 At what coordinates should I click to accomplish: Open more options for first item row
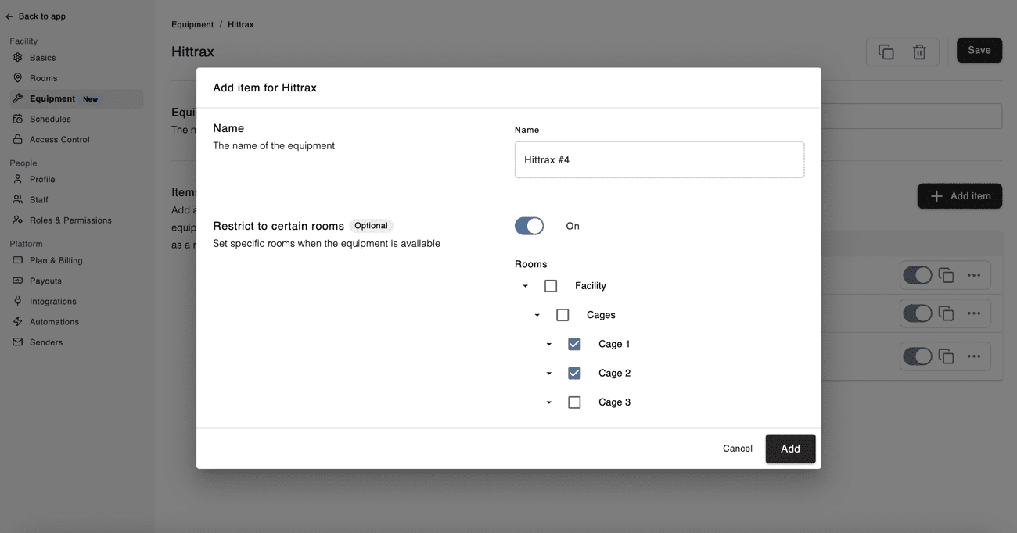tap(974, 275)
